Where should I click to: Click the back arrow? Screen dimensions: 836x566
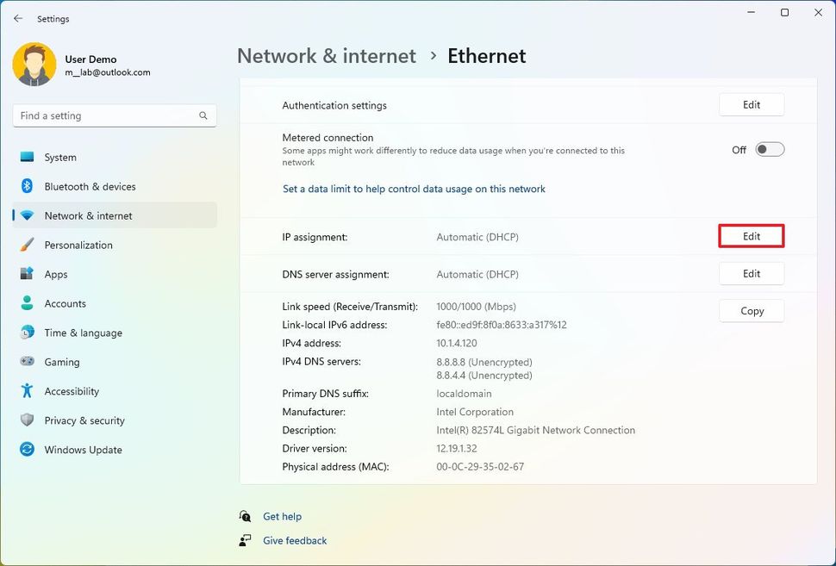click(16, 18)
